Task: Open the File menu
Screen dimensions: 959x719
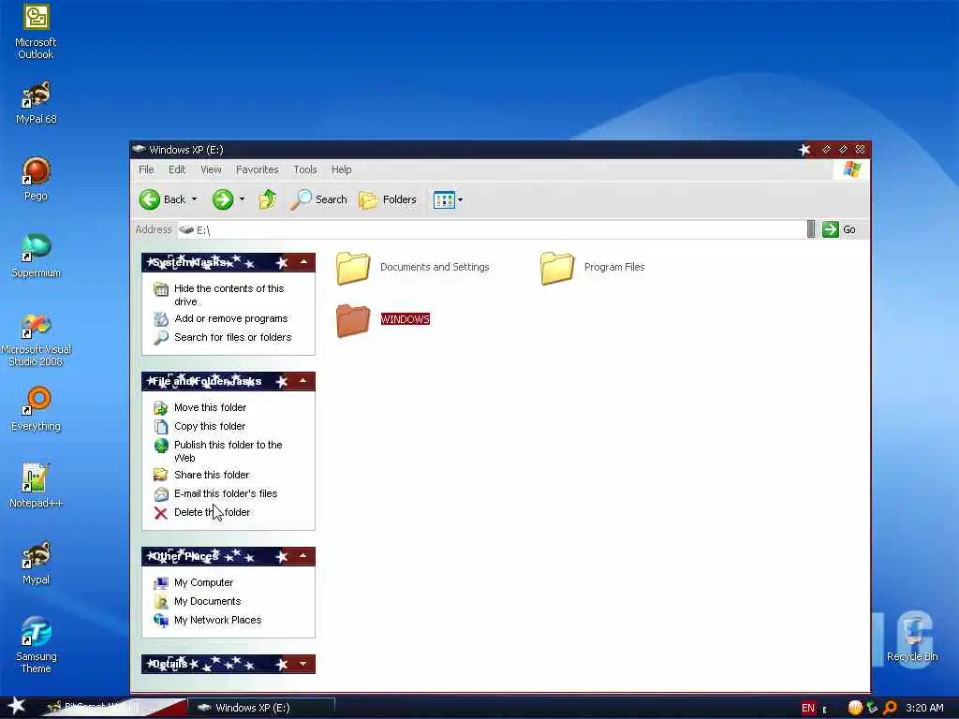Action: pyautogui.click(x=146, y=169)
